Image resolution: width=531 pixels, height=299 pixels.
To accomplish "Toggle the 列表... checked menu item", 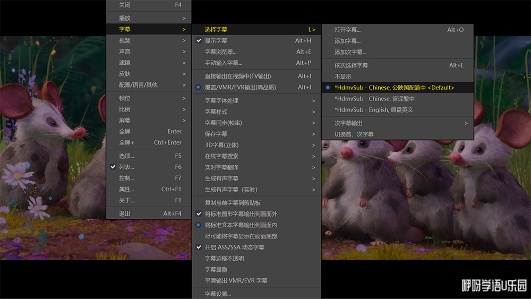I will [126, 167].
